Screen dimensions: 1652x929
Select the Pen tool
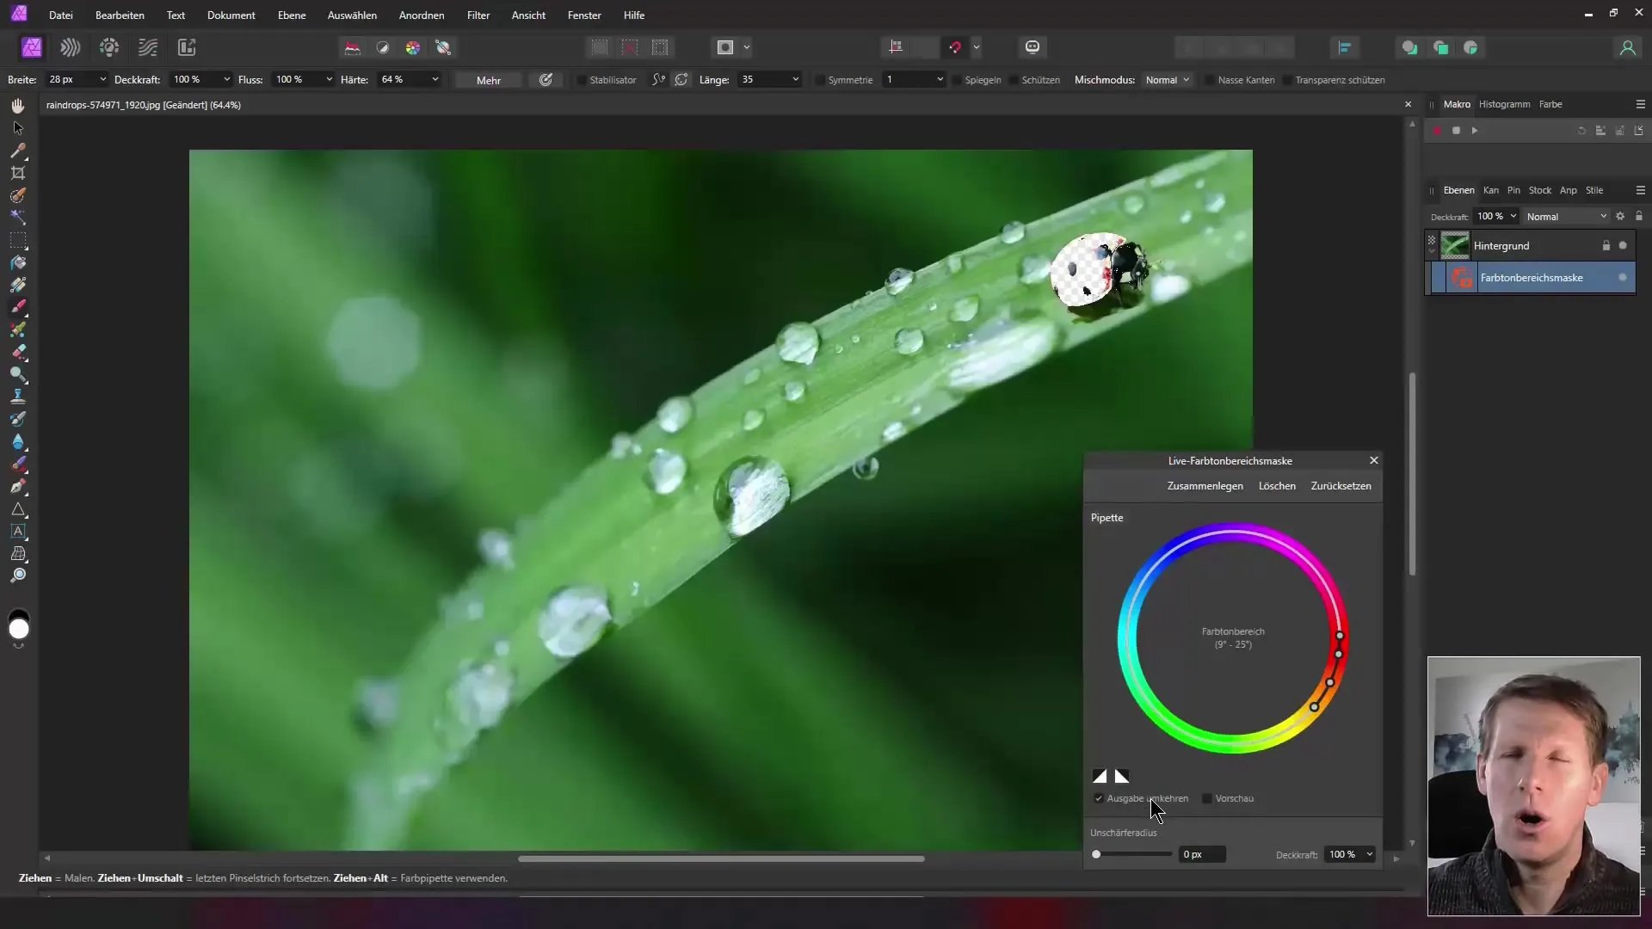point(18,486)
